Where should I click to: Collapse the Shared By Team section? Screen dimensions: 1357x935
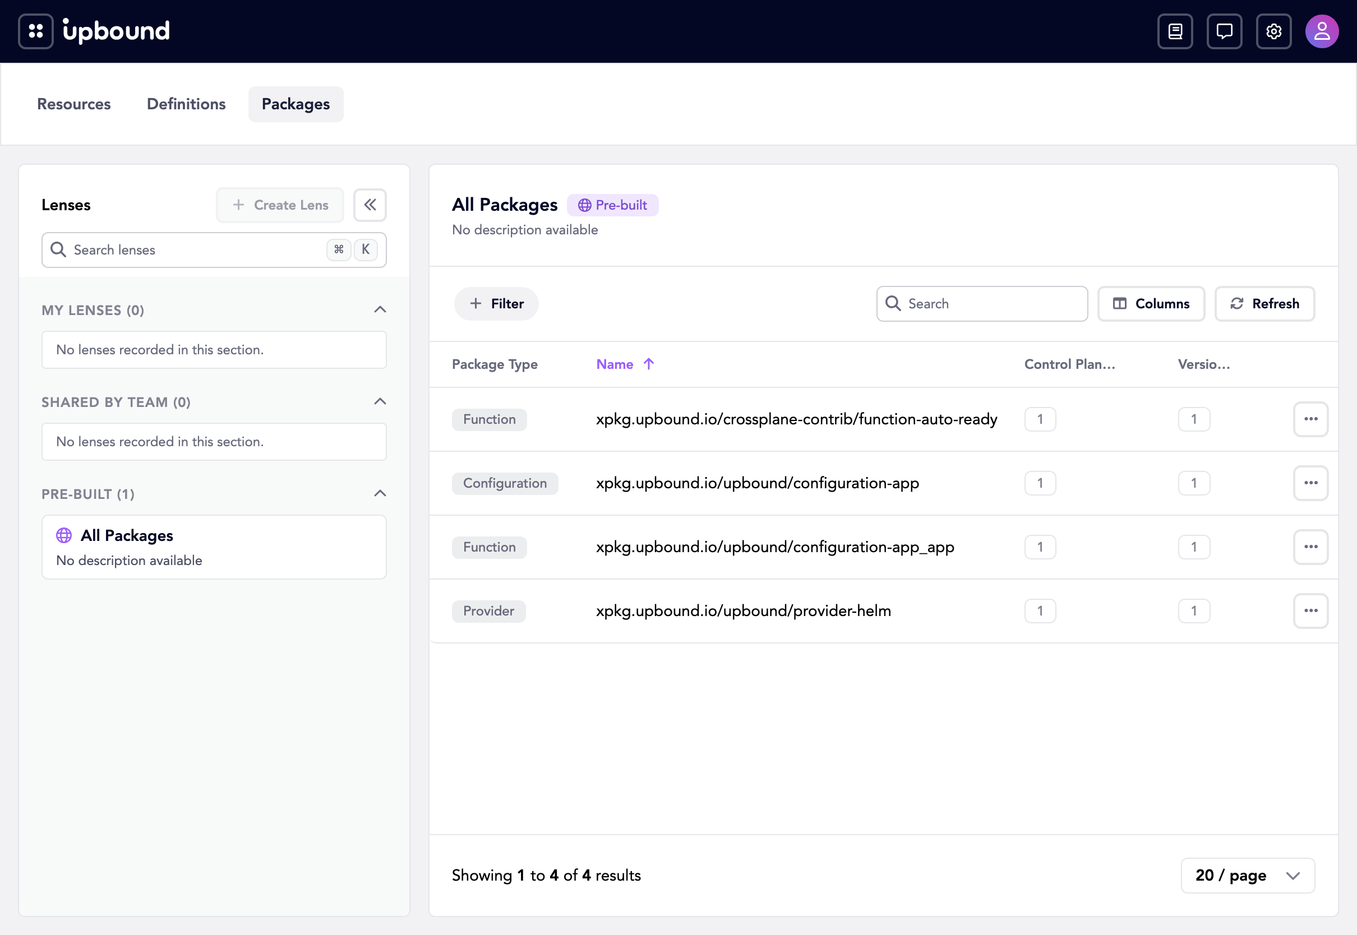coord(380,401)
